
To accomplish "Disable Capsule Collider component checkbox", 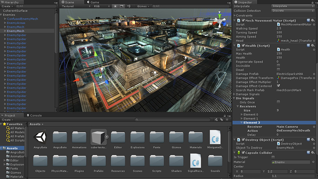I will pyautogui.click(x=243, y=152).
